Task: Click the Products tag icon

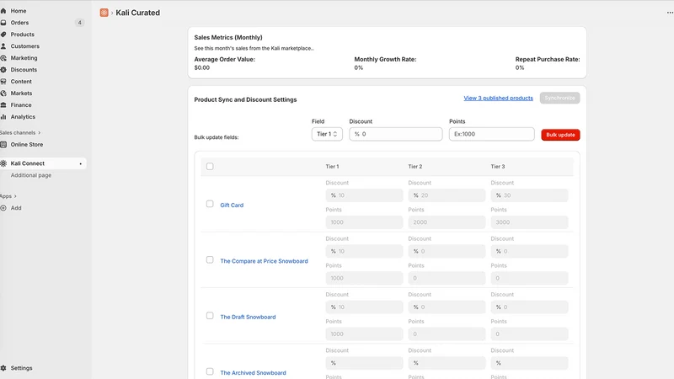Action: click(x=3, y=35)
